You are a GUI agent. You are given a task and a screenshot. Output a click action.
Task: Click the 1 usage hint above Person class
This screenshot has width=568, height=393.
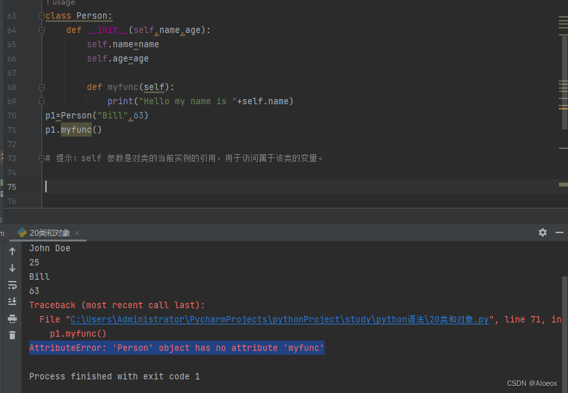pos(61,3)
